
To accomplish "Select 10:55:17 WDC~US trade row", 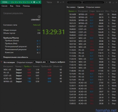I will pos(93,38).
